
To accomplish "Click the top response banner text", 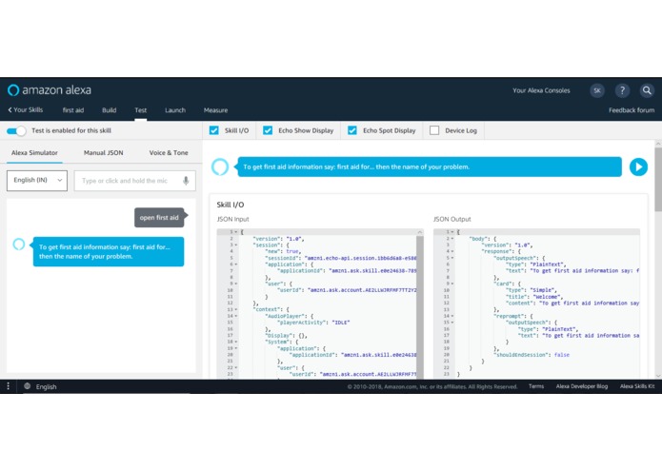I will (356, 166).
